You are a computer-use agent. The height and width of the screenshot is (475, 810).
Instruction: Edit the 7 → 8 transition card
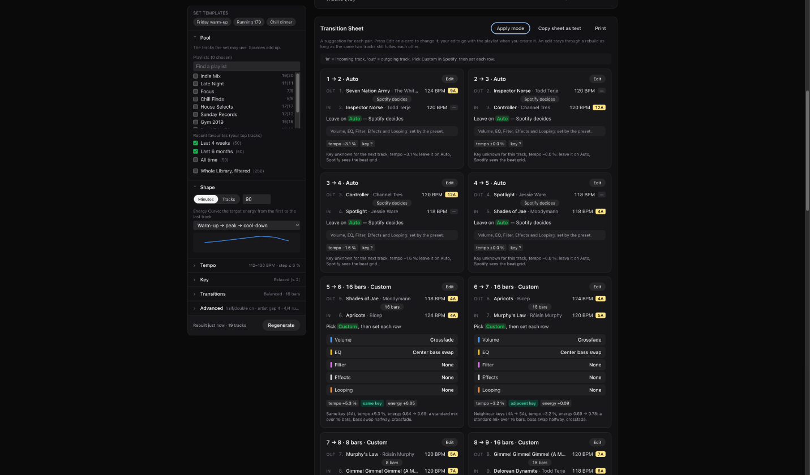coord(449,442)
